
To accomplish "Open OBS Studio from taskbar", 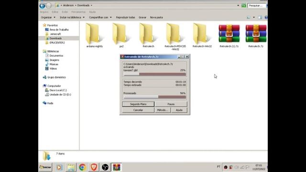I will 105,167.
